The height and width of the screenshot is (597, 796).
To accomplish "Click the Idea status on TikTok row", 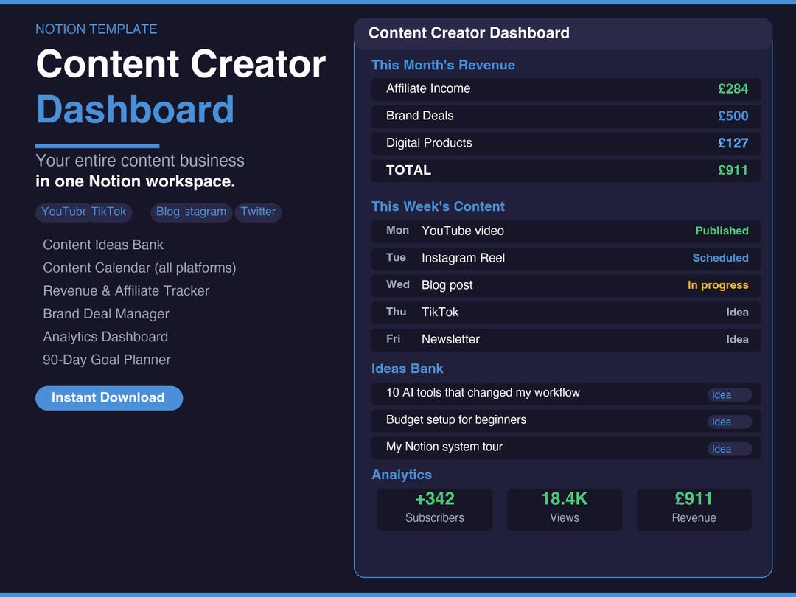I will point(737,313).
